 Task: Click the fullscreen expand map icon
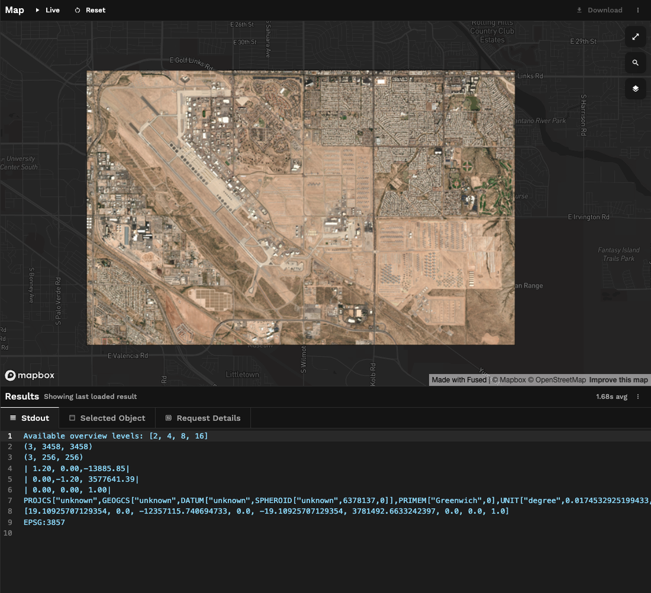pos(635,37)
